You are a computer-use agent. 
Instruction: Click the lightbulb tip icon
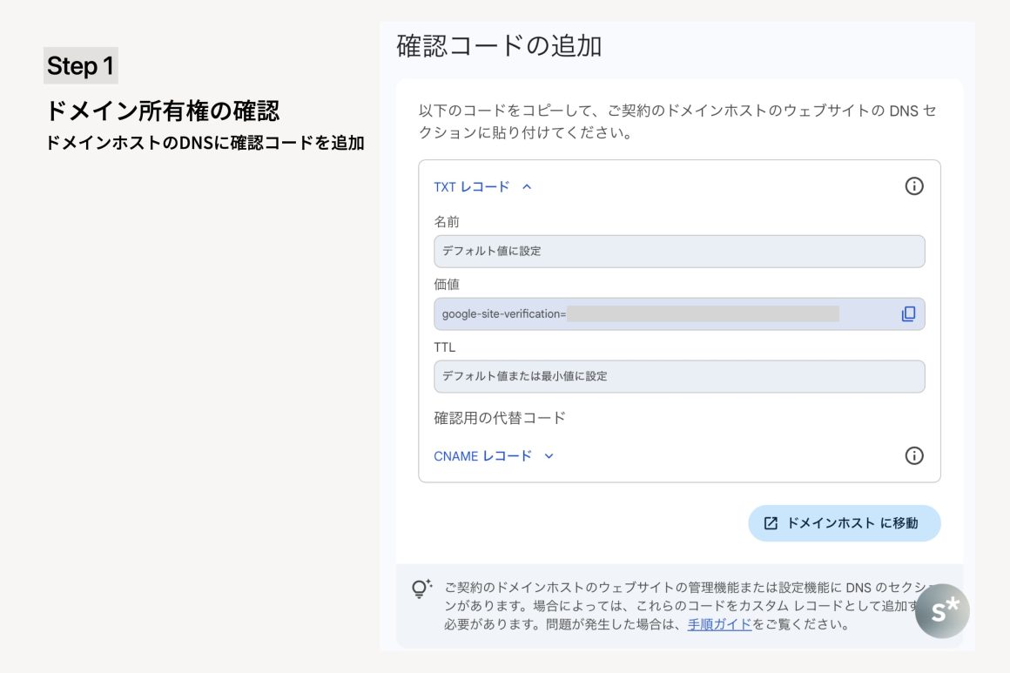[x=421, y=589]
